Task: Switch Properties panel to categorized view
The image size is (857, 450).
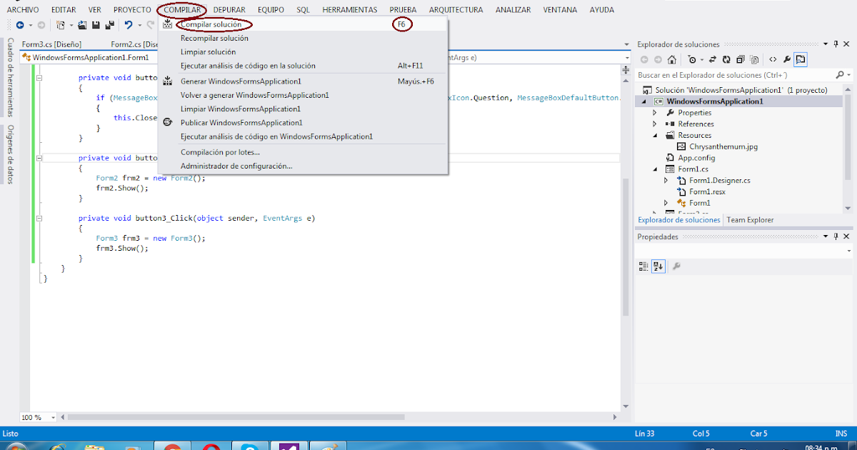Action: pos(643,266)
